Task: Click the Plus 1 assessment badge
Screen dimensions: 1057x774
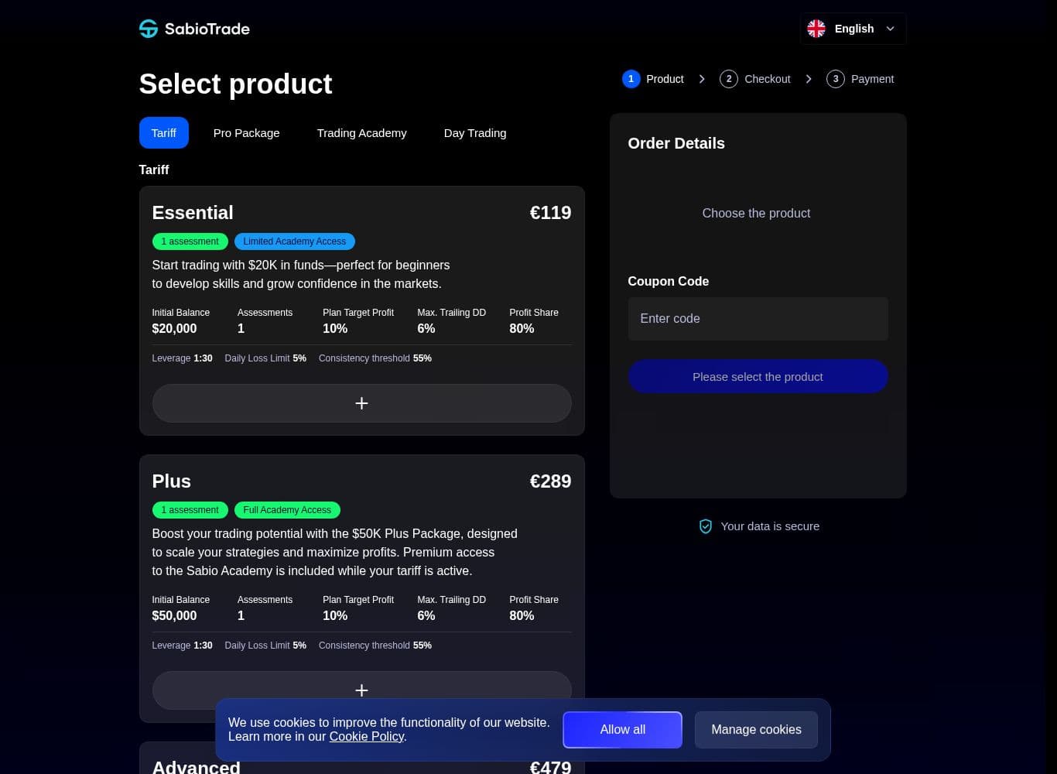Action: point(190,510)
